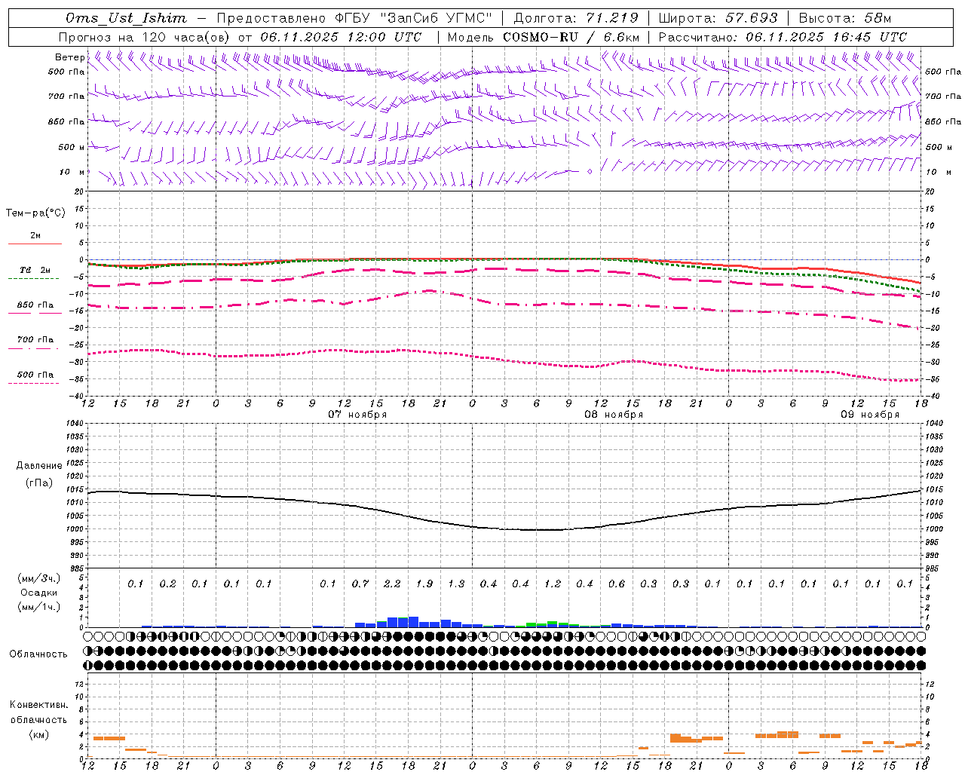Click the Облачность cloud cover label
The width and height of the screenshot is (965, 772).
pos(38,654)
